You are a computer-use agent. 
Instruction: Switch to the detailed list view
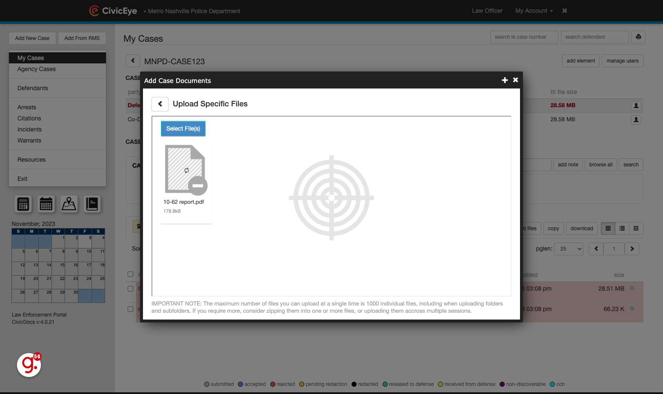(622, 228)
